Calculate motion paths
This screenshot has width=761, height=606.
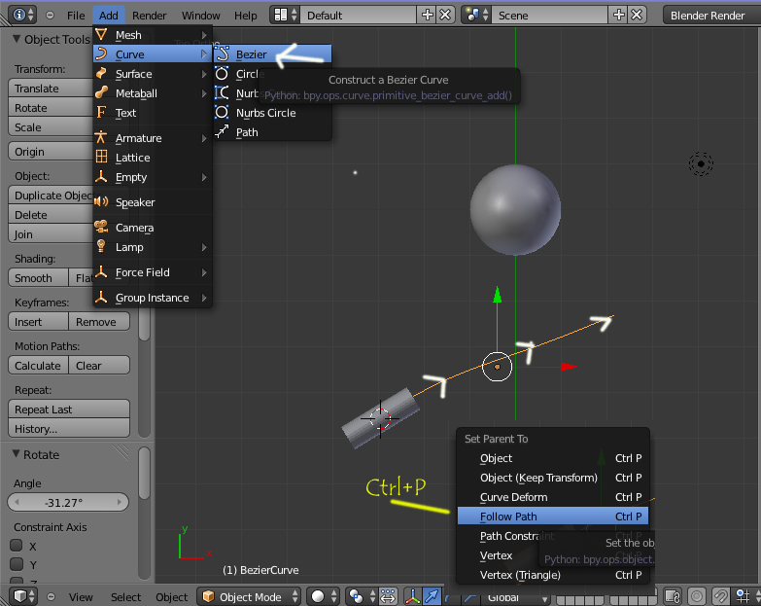coord(38,365)
